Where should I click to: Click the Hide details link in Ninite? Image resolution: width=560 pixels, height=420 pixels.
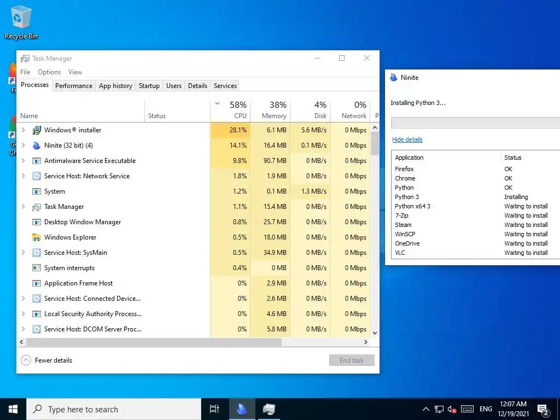pyautogui.click(x=407, y=139)
